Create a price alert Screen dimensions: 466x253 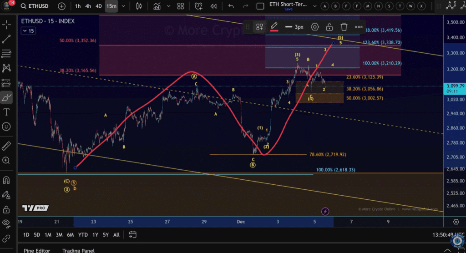198,6
